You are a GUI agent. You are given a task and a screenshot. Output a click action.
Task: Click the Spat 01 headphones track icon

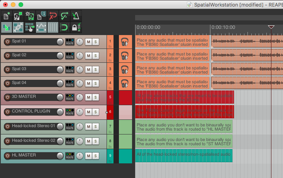click(125, 42)
